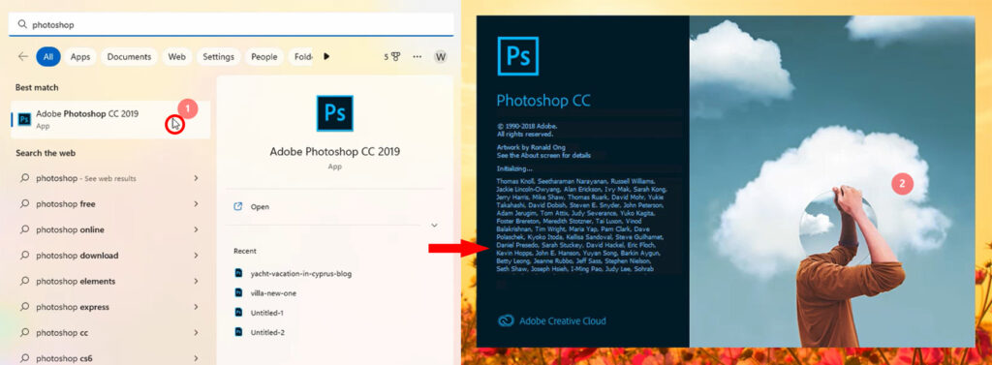
Task: Click the Ps icon in best match result
Action: (x=24, y=119)
